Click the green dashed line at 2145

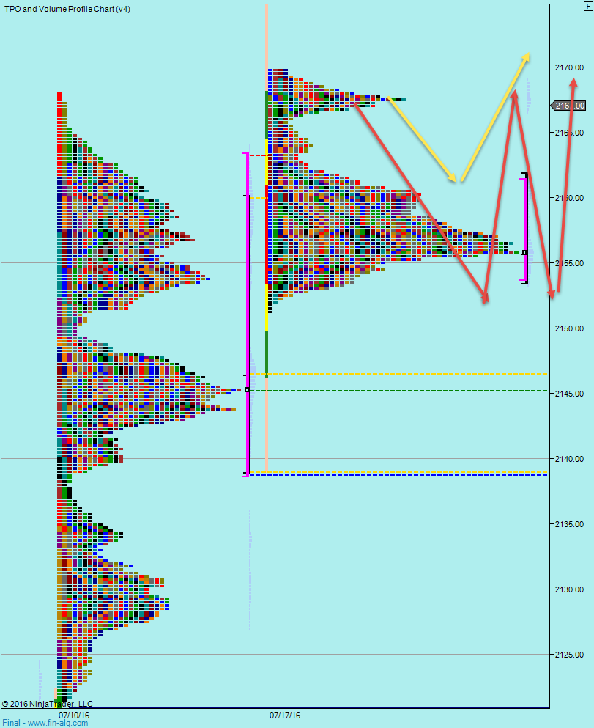403,391
